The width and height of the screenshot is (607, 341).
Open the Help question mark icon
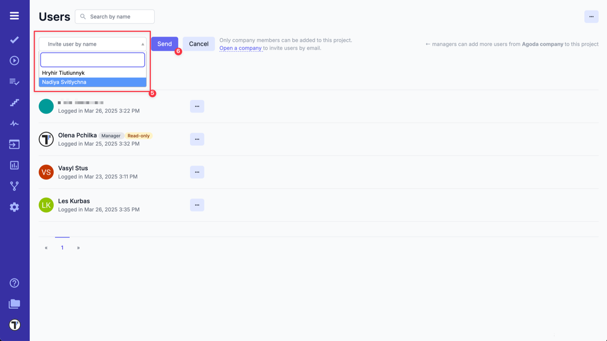pyautogui.click(x=14, y=283)
